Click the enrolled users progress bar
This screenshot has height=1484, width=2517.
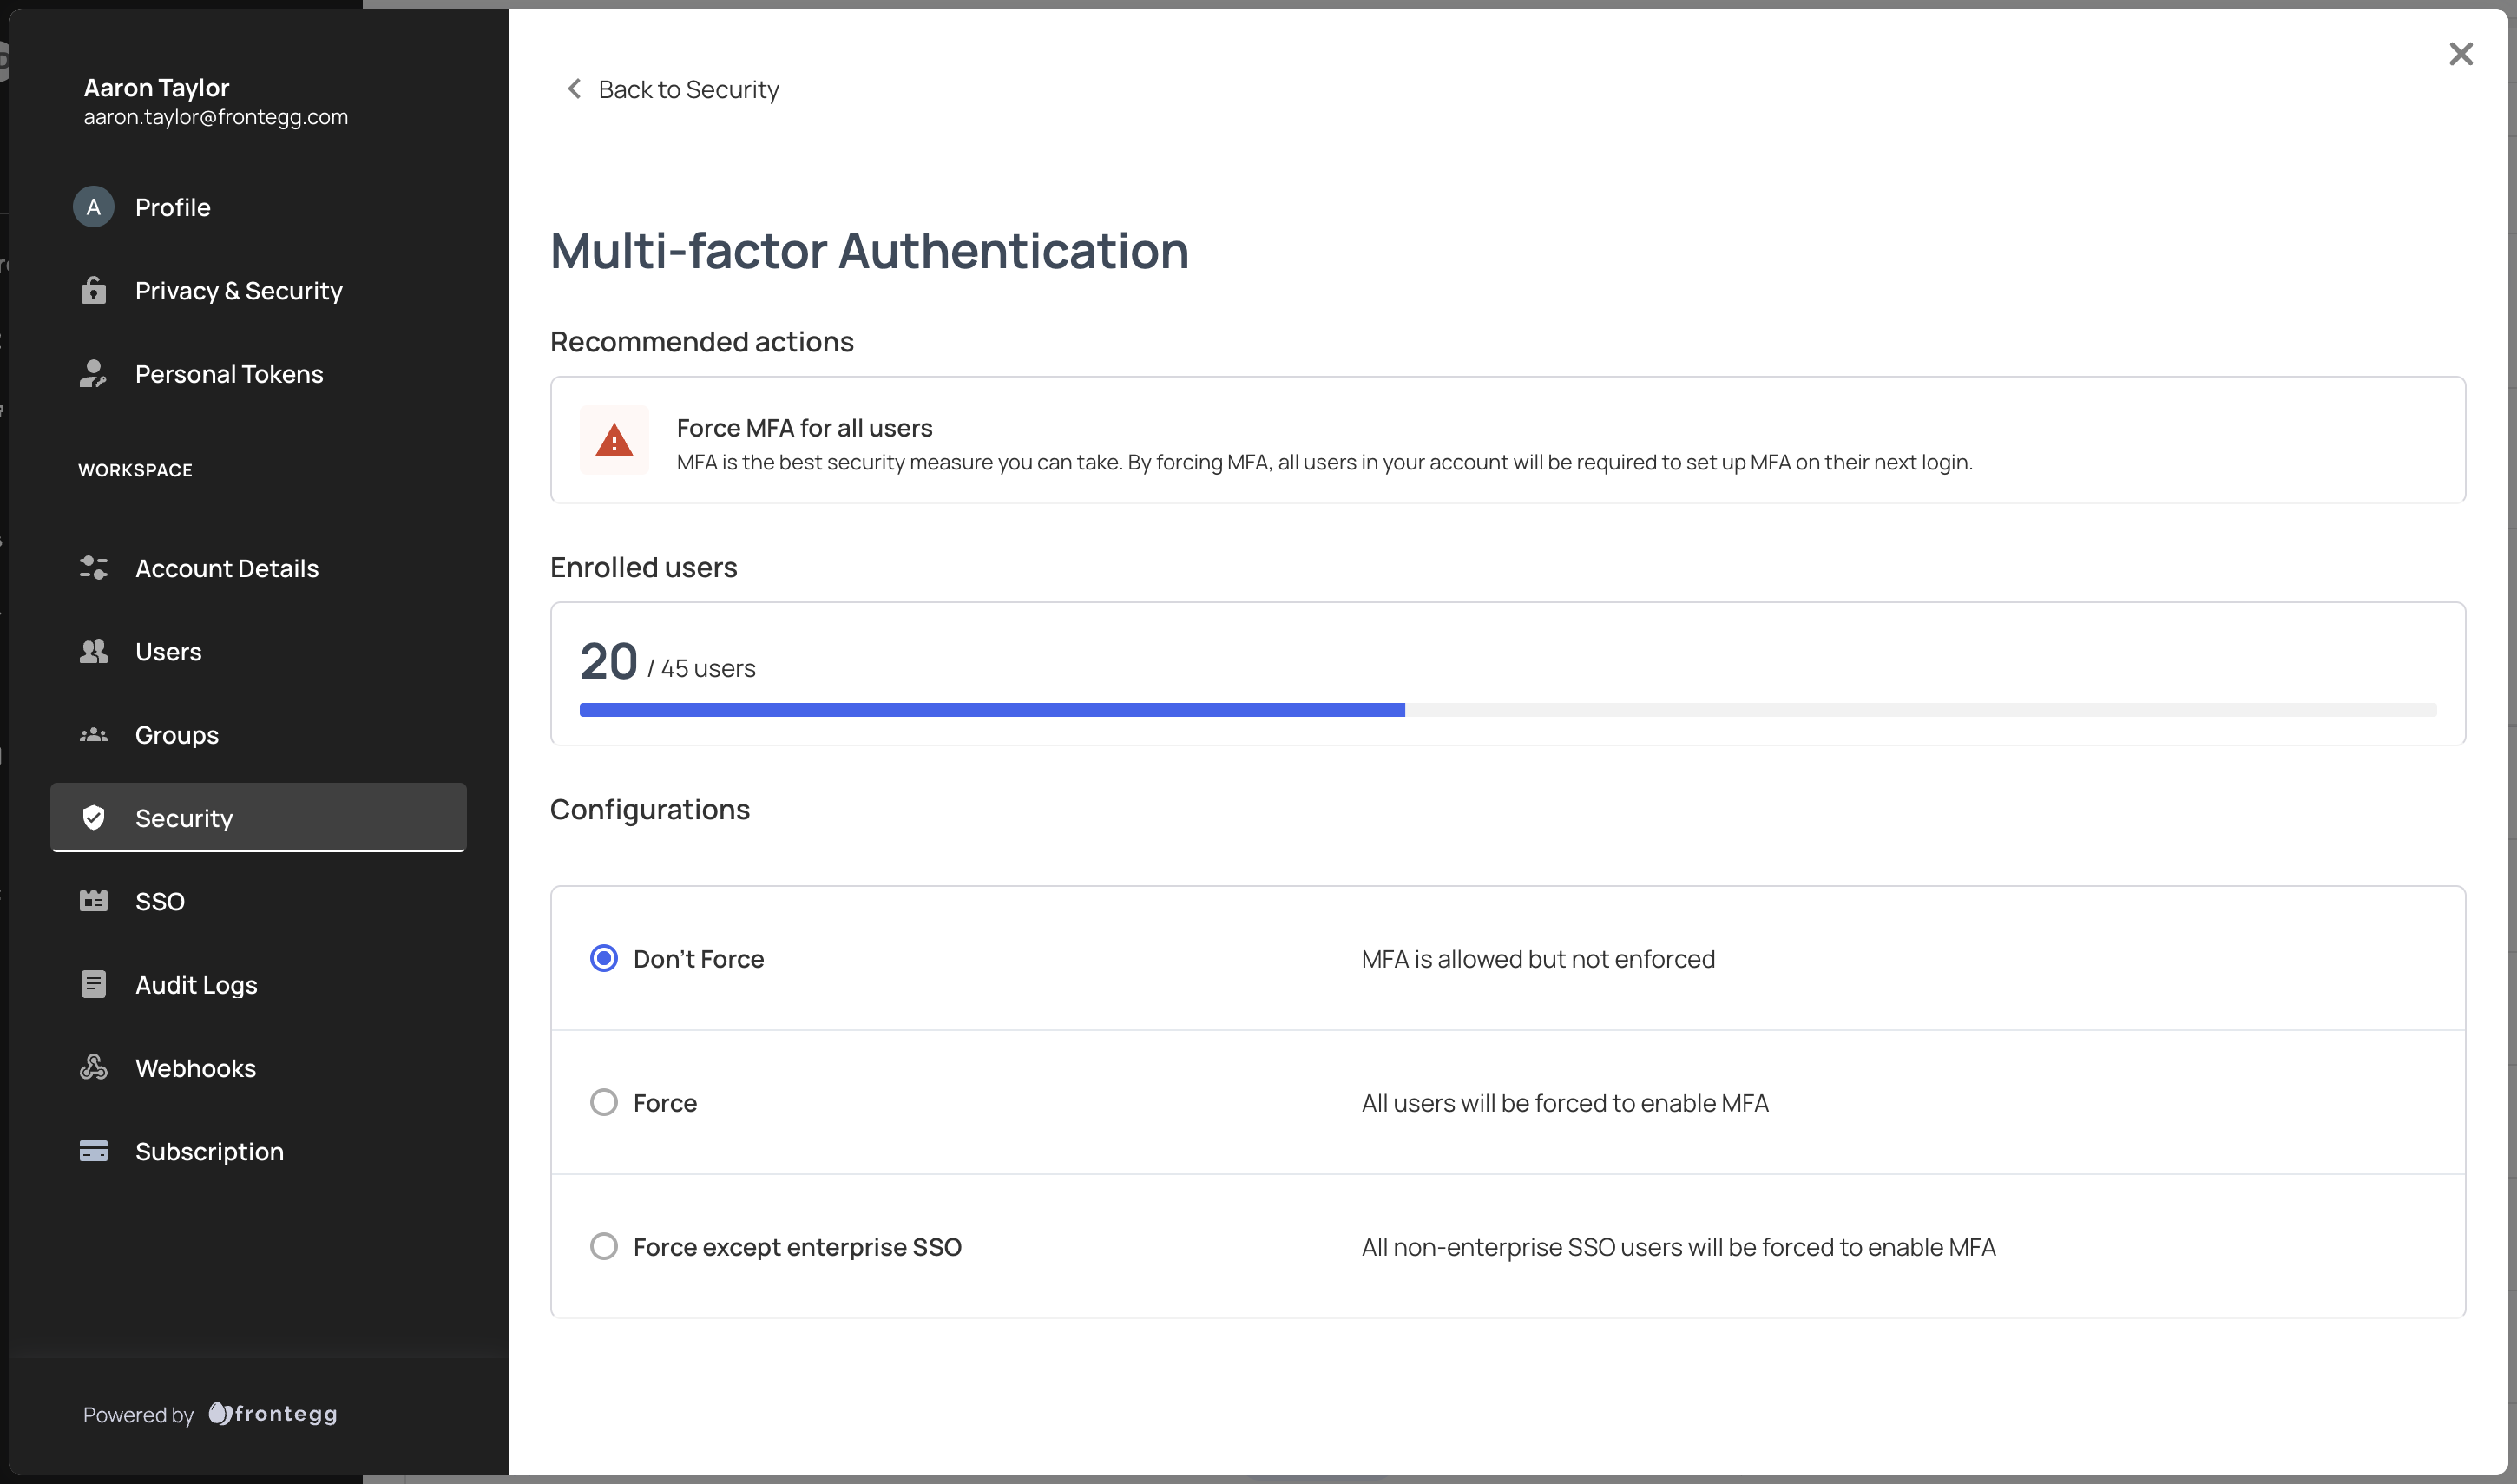point(1507,710)
